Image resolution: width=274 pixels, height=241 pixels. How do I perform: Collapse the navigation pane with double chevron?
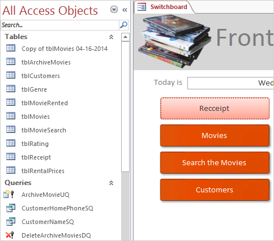(x=125, y=10)
